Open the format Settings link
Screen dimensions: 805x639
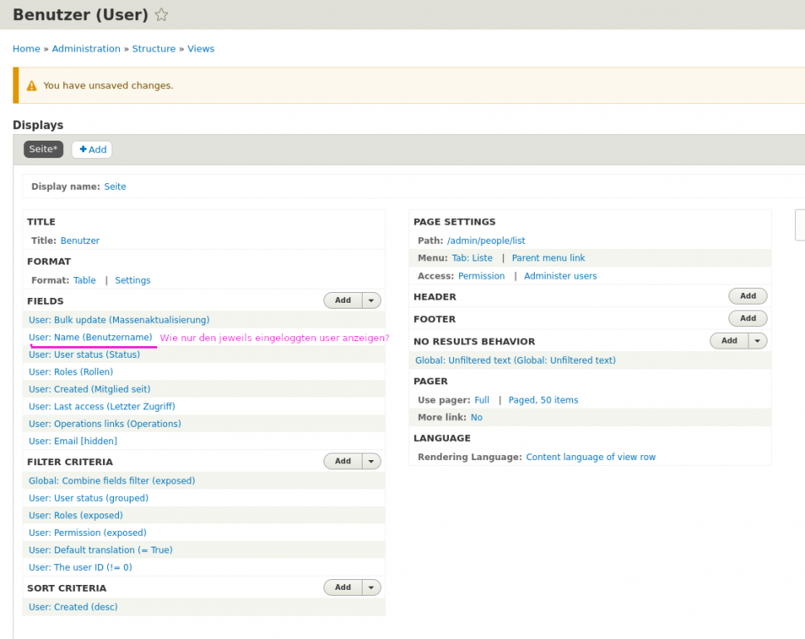click(x=132, y=280)
